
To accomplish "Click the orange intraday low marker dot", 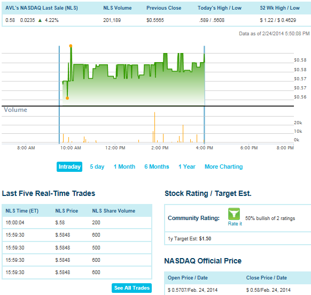I will [x=67, y=98].
